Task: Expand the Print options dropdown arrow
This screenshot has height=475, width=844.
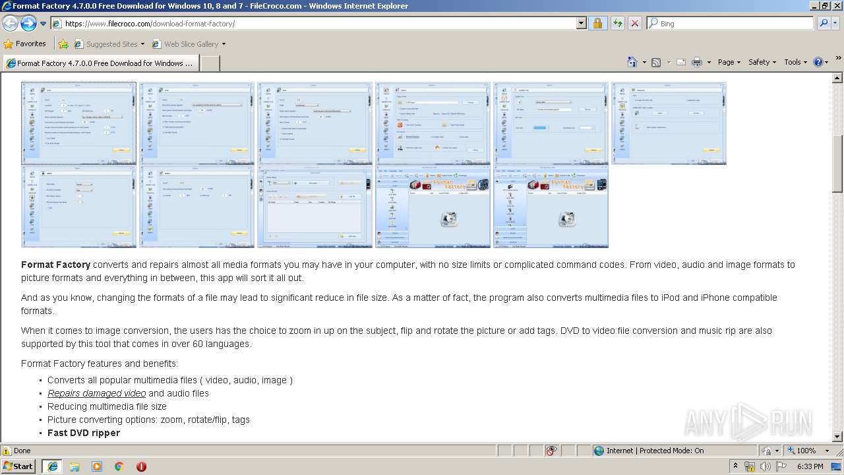Action: tap(709, 62)
